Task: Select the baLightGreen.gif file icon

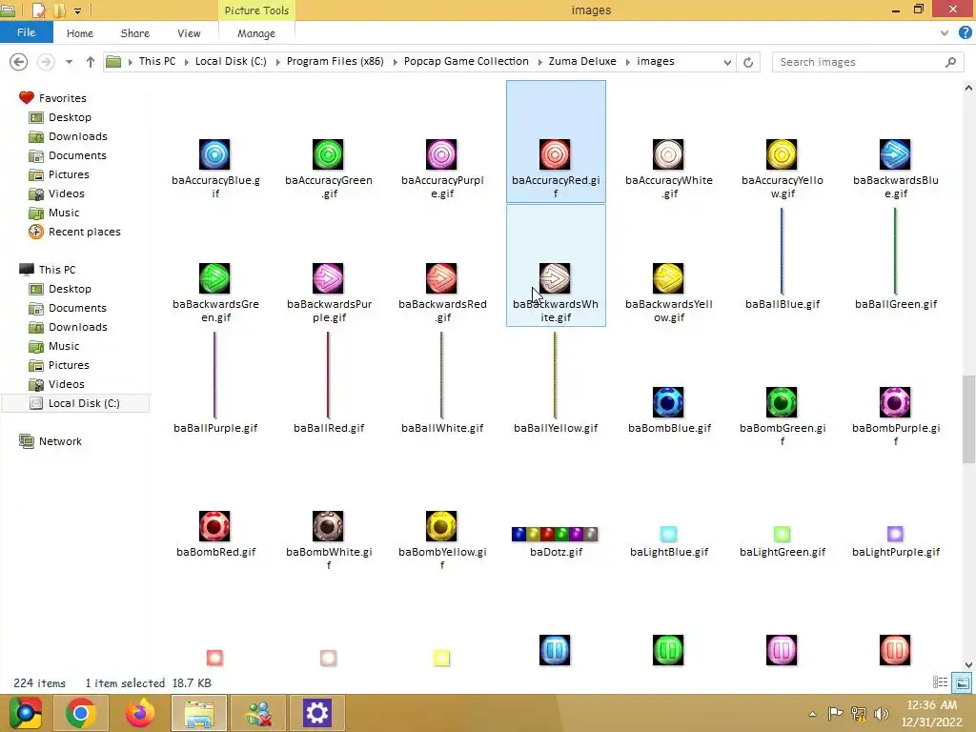Action: pos(782,534)
